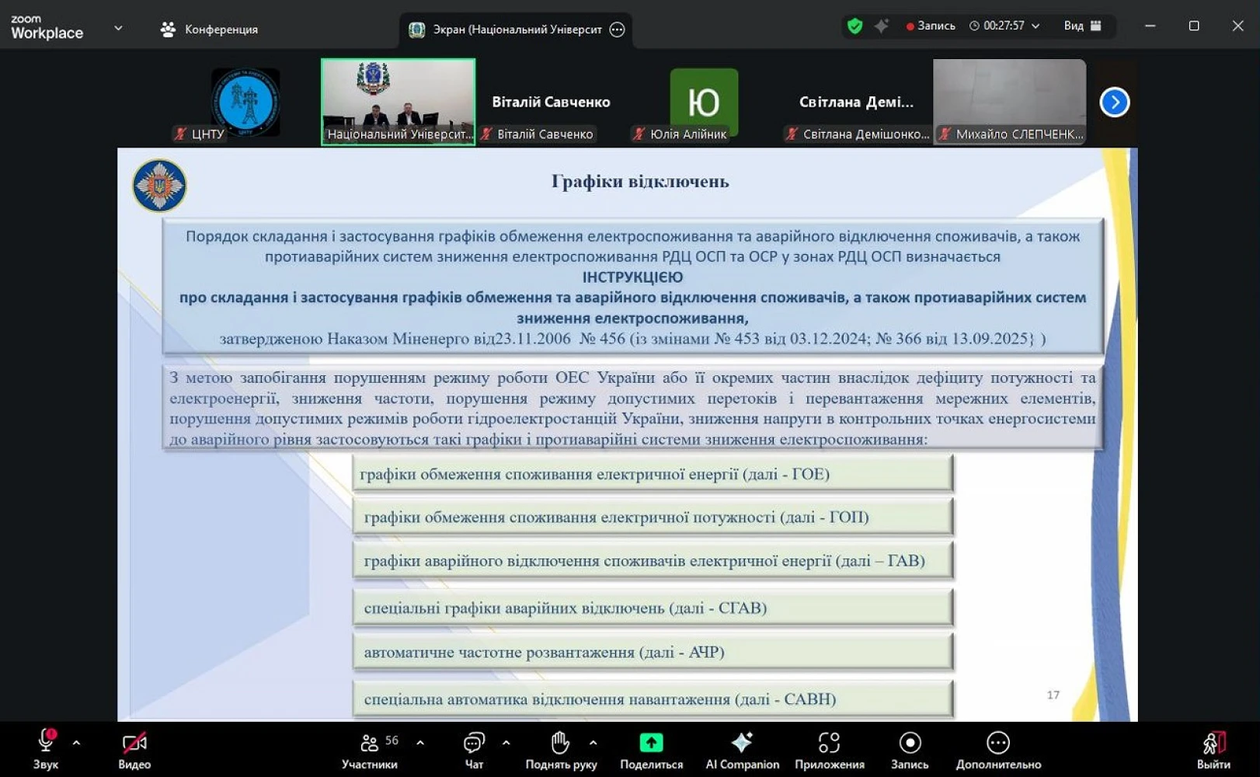This screenshot has height=777, width=1260.
Task: Open the Apps panel
Action: (829, 744)
